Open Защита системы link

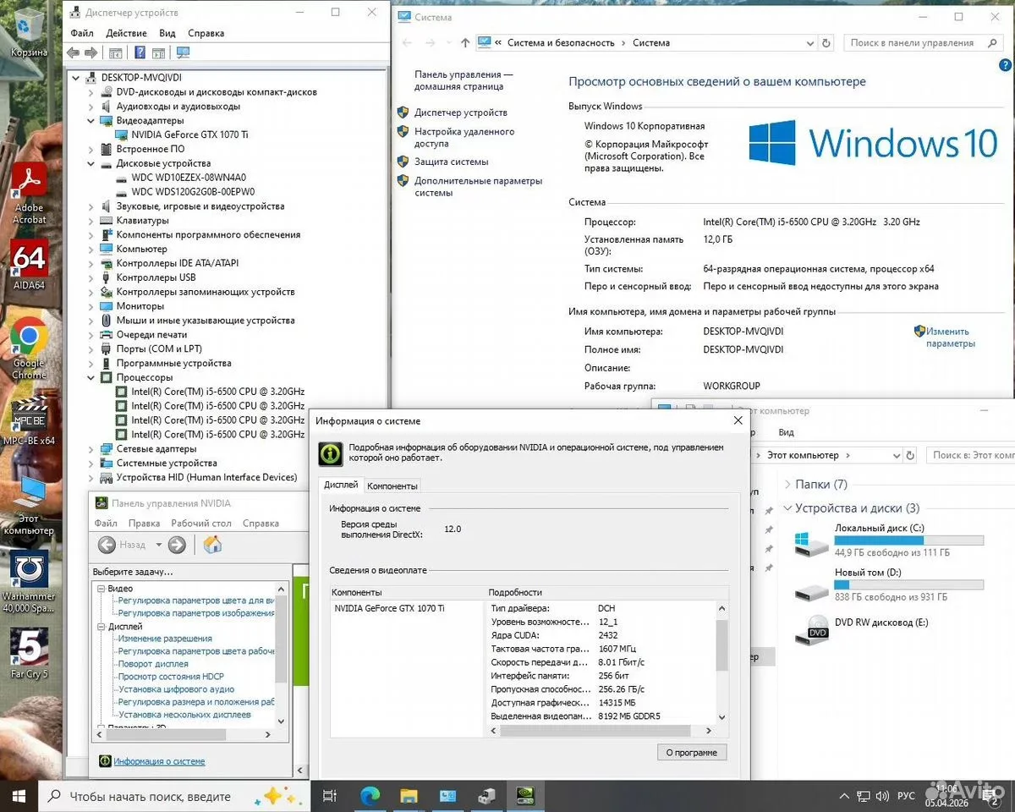click(x=452, y=162)
